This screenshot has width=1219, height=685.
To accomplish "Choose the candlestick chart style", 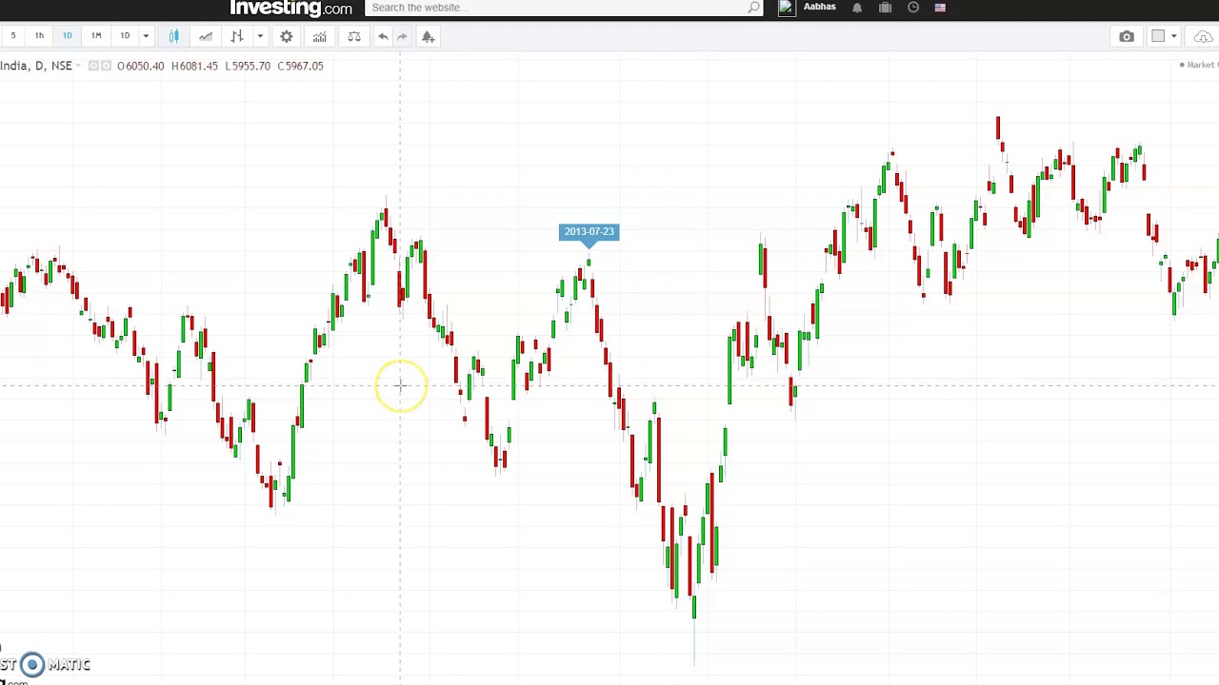I will tap(174, 36).
